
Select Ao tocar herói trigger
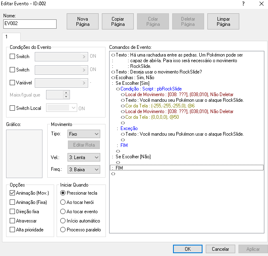tap(63, 202)
